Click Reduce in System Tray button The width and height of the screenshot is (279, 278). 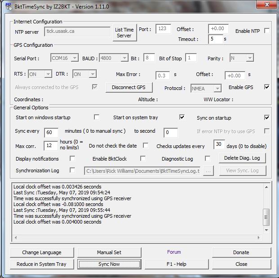point(42,264)
